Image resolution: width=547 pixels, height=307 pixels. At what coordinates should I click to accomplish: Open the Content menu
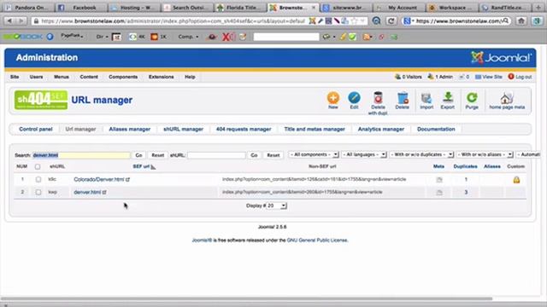point(89,77)
